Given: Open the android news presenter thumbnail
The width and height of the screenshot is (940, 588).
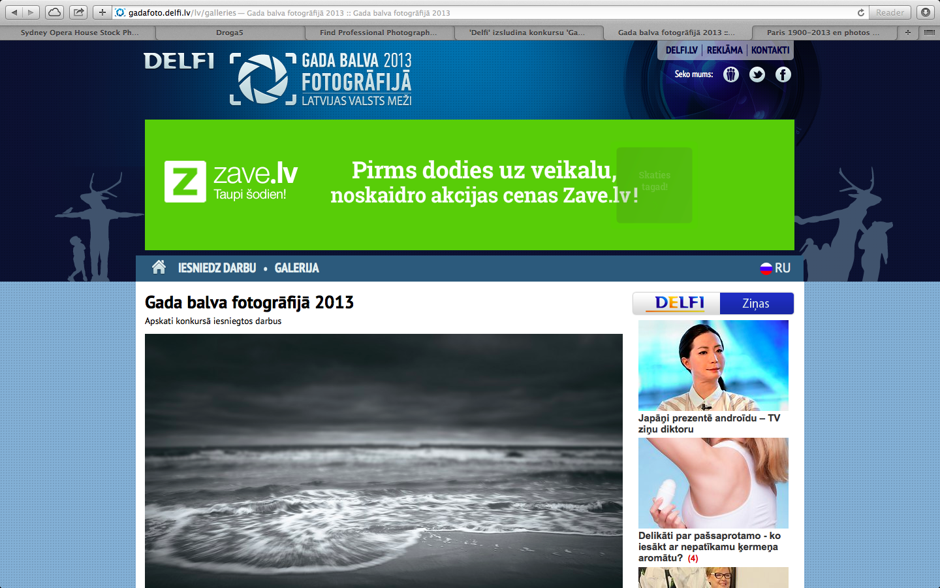Looking at the screenshot, I should click(x=713, y=365).
